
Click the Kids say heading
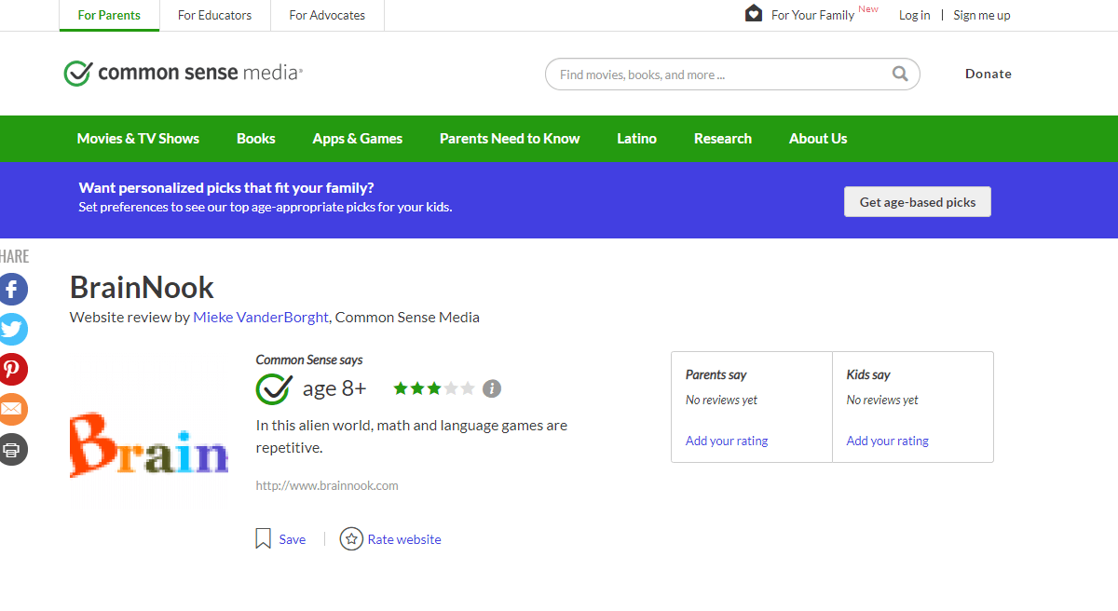point(868,374)
